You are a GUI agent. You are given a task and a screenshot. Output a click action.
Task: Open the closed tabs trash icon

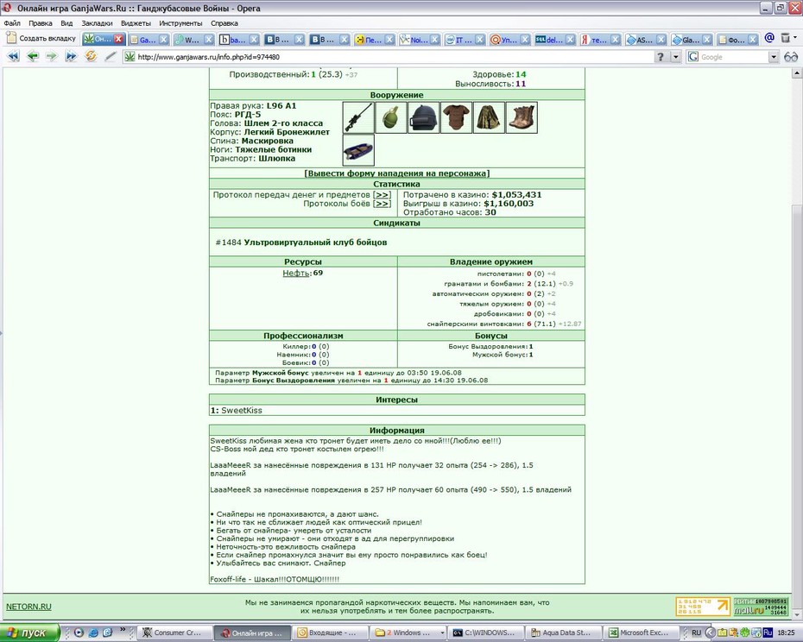click(785, 37)
